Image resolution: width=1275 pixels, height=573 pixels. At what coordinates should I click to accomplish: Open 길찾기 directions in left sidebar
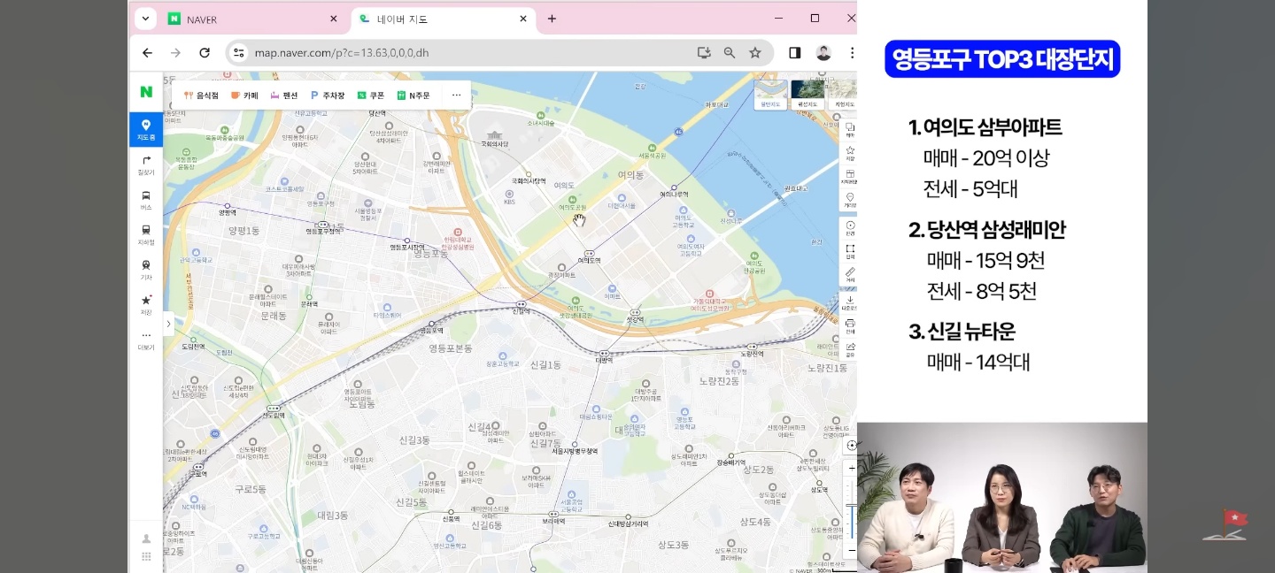[146, 165]
